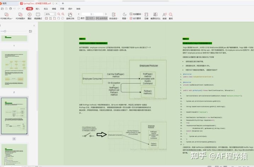Open the 批注 Annotate ribbon tab
Viewport: 254px width, 167px height.
tap(46, 9)
